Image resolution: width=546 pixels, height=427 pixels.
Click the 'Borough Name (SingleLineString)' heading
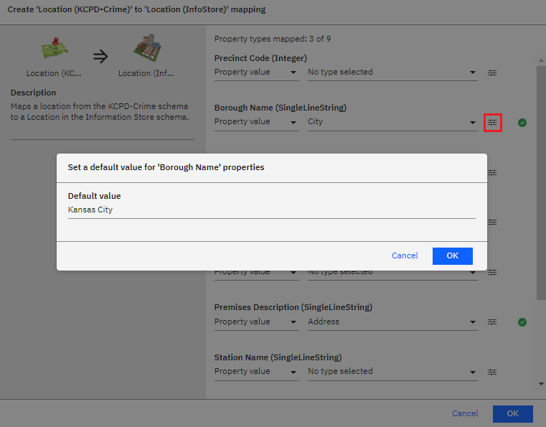[x=281, y=108]
